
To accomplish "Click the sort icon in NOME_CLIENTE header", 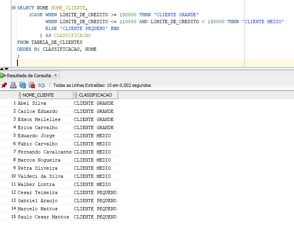I will [x=20, y=95].
